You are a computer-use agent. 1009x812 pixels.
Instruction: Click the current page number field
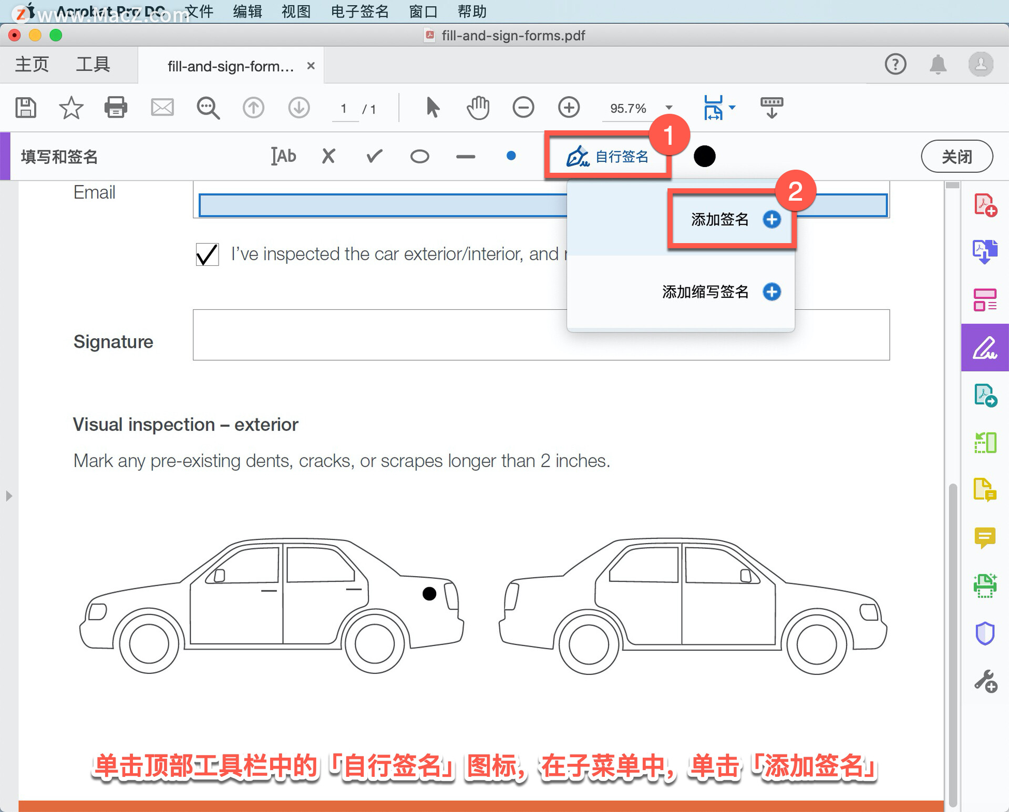click(344, 109)
